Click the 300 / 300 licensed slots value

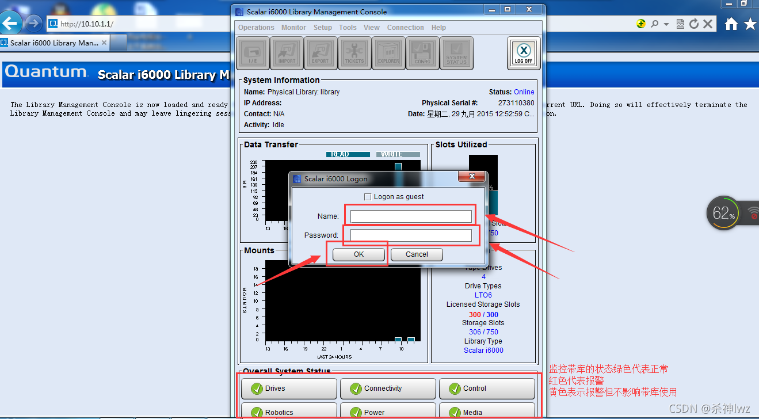point(483,315)
